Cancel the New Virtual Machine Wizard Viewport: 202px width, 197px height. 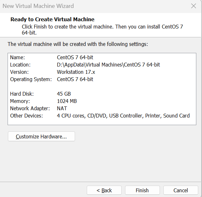(180, 190)
